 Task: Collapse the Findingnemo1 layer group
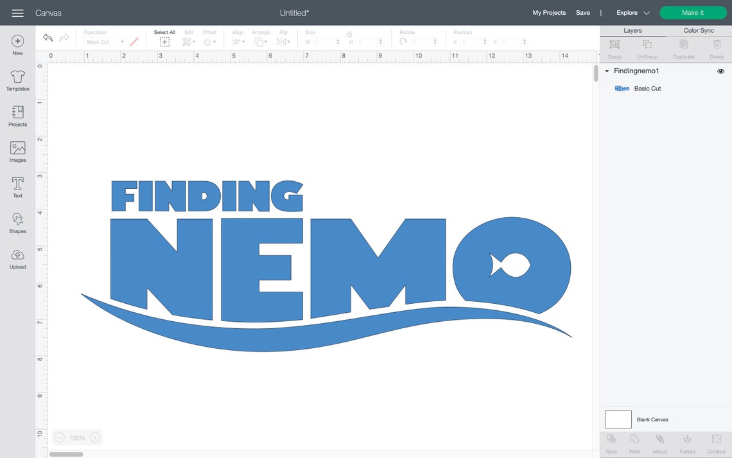coord(606,71)
